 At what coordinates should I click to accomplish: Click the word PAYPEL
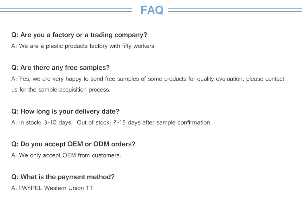(x=31, y=188)
